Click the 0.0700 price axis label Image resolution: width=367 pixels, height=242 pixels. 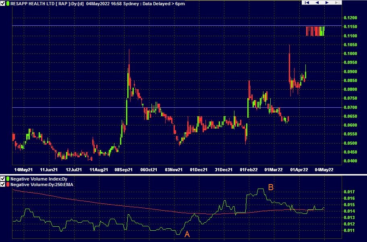350,107
